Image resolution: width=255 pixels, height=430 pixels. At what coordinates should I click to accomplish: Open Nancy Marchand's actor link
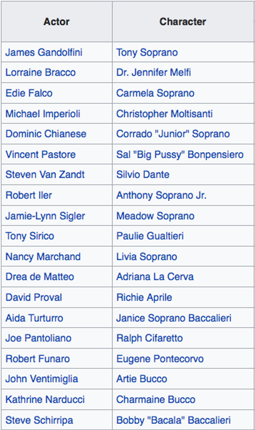click(43, 257)
